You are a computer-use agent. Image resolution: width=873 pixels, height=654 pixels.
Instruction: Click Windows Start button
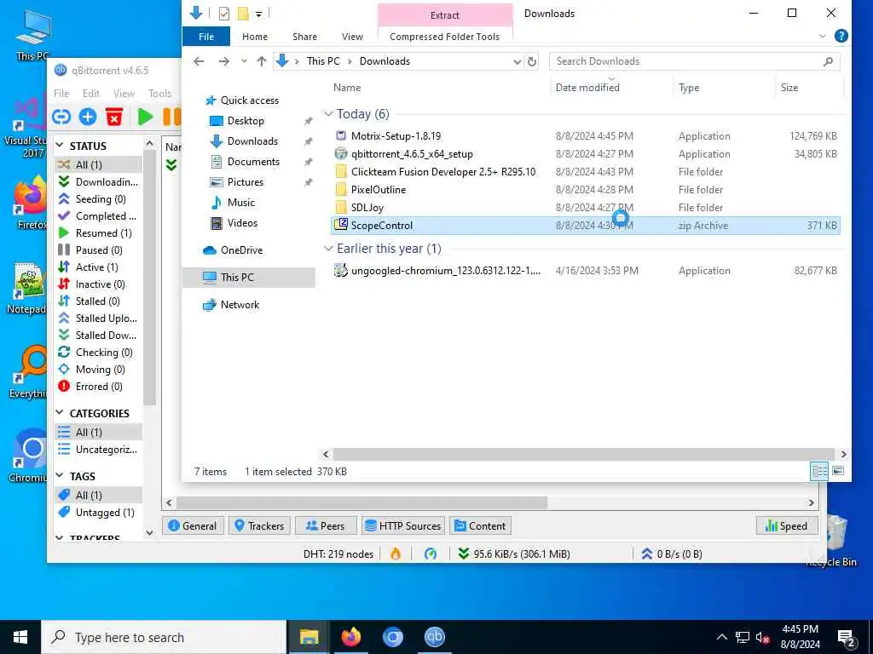[20, 637]
